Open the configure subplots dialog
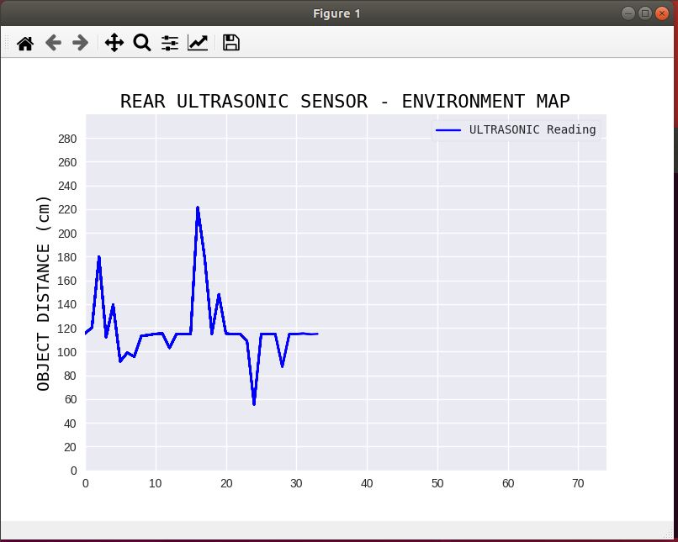Image resolution: width=678 pixels, height=542 pixels. tap(170, 43)
